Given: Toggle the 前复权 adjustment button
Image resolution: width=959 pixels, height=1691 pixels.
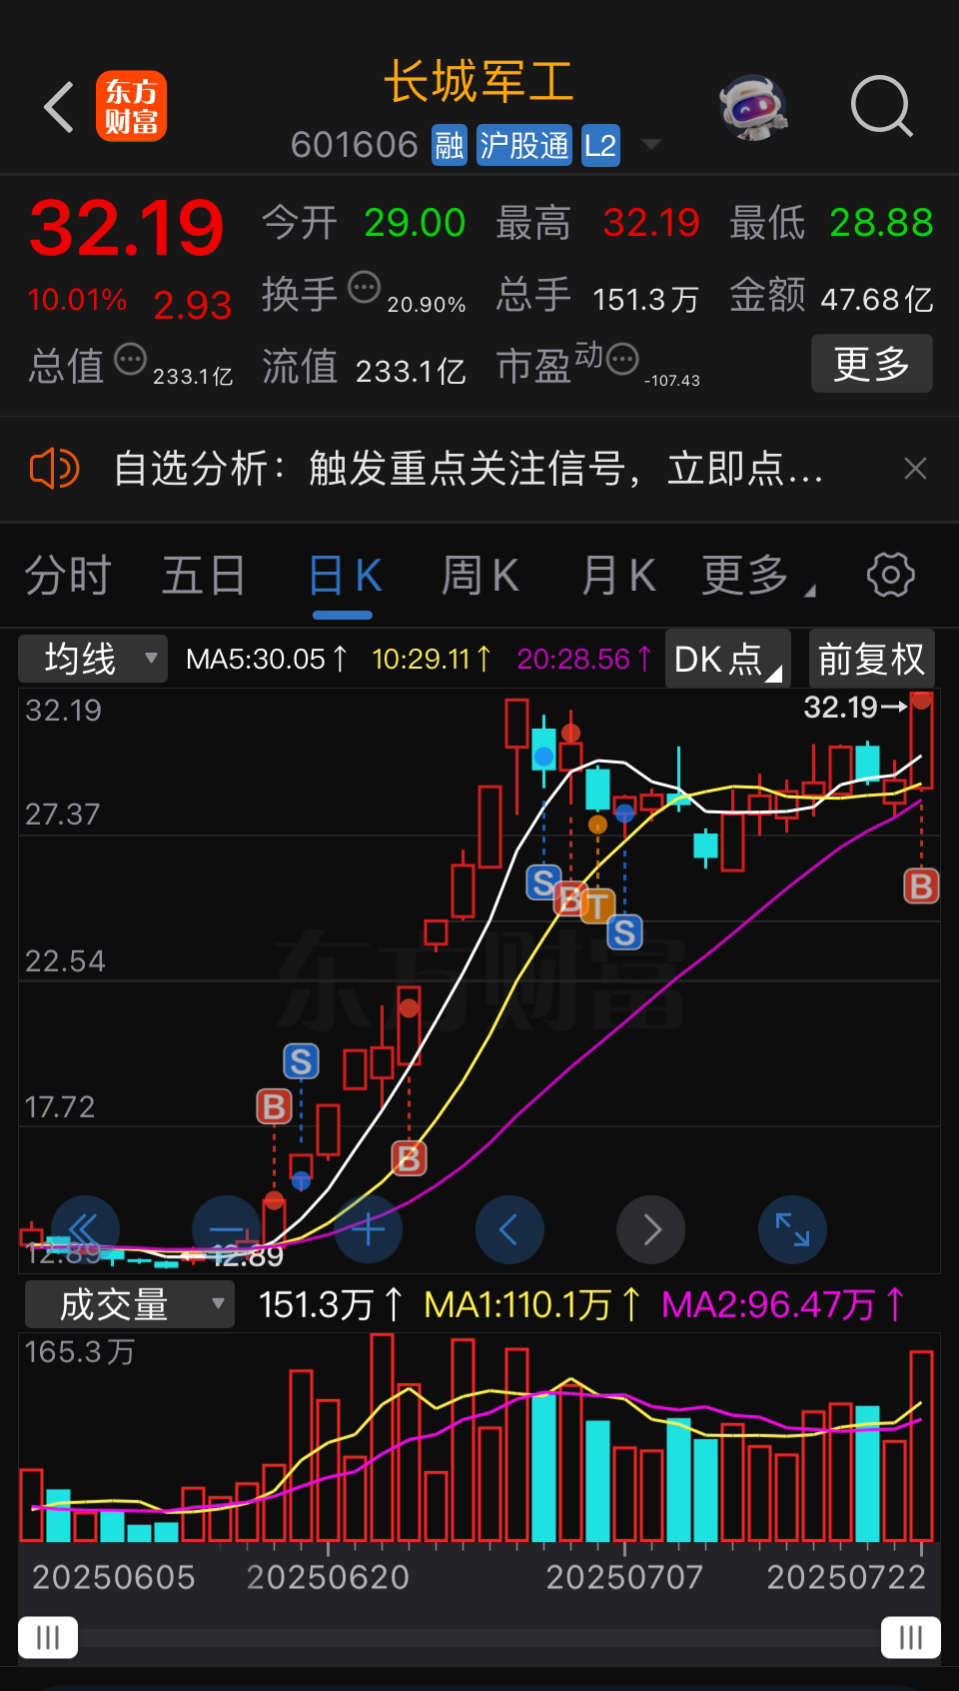Looking at the screenshot, I should point(871,659).
